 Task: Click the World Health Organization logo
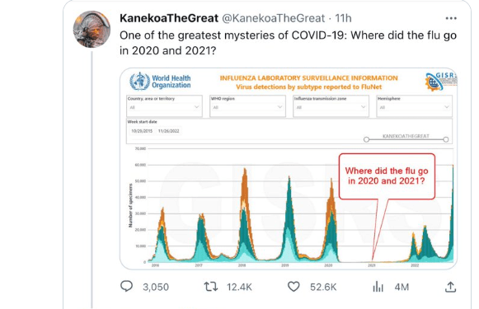pyautogui.click(x=160, y=82)
